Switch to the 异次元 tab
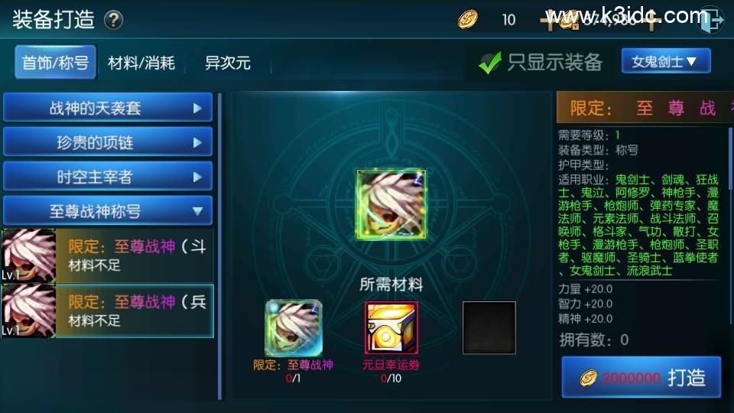Screen dimensions: 734x413 [228, 63]
